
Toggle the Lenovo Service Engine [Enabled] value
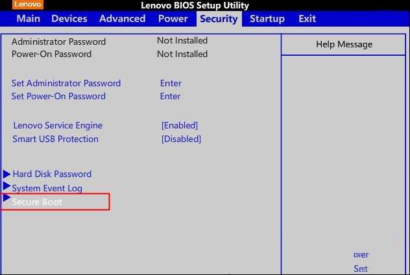click(180, 125)
